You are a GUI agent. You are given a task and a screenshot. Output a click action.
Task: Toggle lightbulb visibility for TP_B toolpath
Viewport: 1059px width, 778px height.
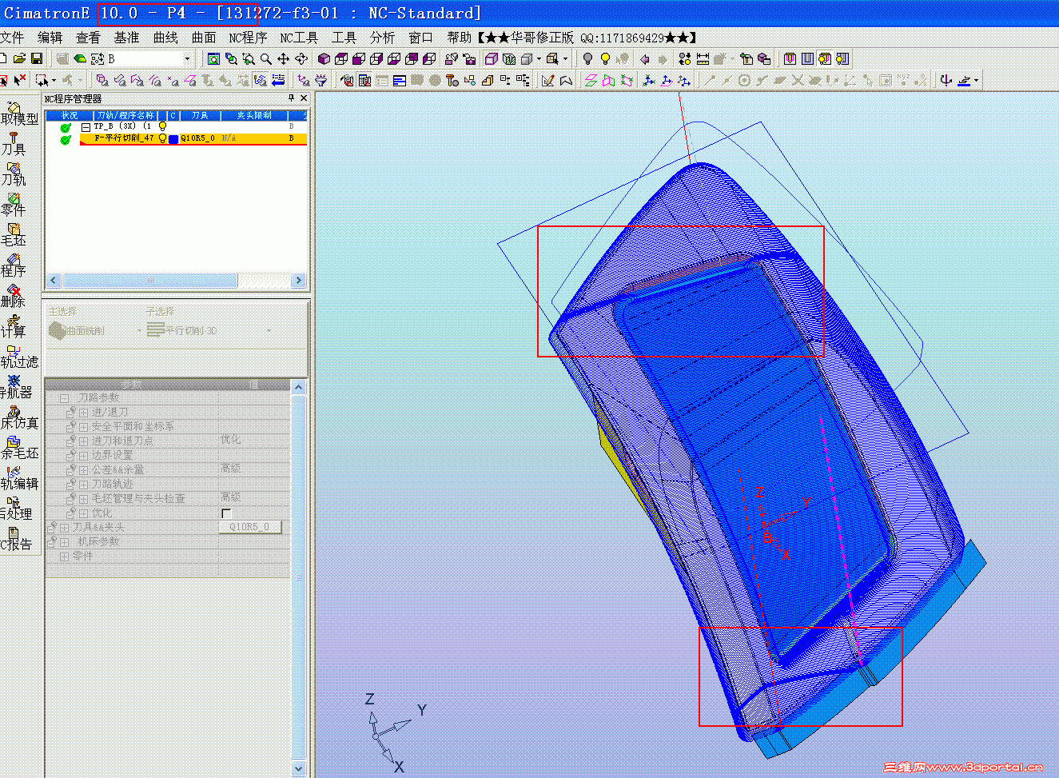(162, 126)
